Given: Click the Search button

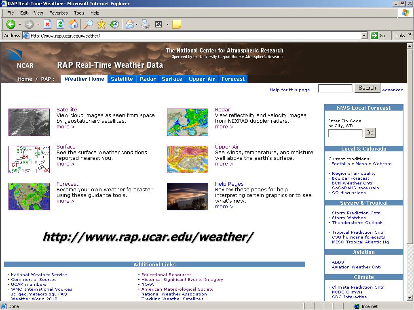Looking at the screenshot, I should coord(367,88).
